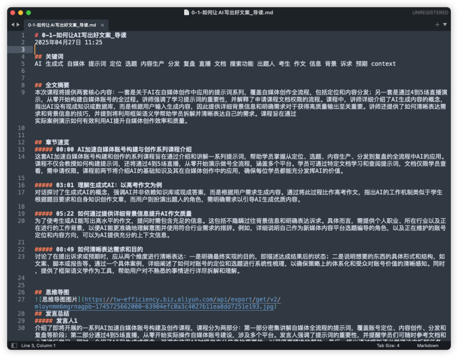The image size is (458, 357).
Task: Click heading '05:22 如何通过提供详细背景信息提升AI作文质量'
Action: tap(124, 214)
